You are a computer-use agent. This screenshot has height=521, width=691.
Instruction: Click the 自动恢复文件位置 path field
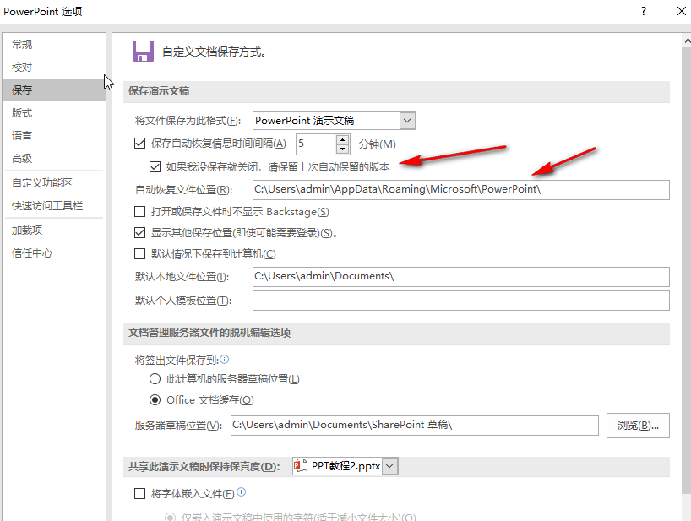click(460, 189)
